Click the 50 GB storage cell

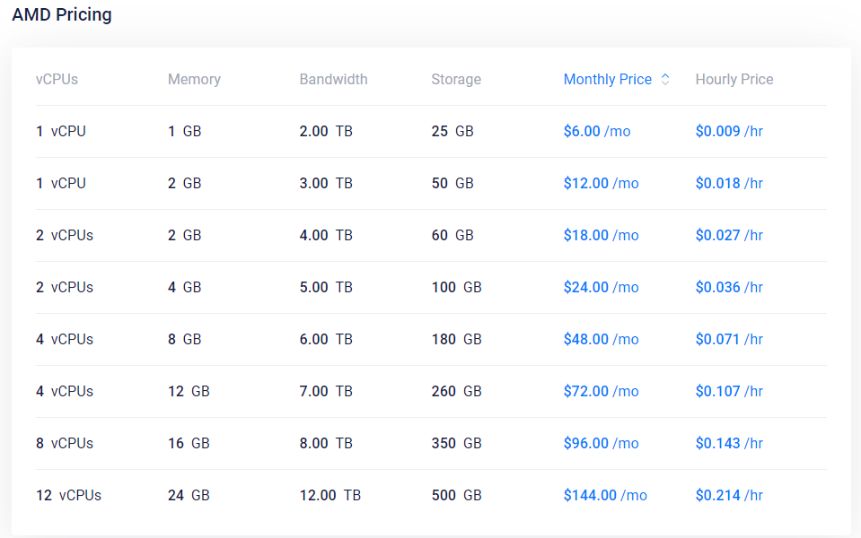pyautogui.click(x=452, y=183)
